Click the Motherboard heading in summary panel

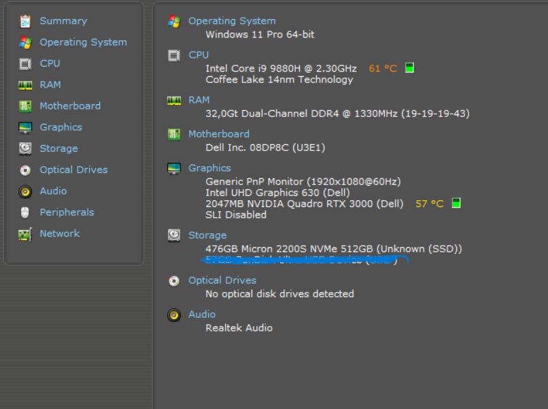[219, 134]
